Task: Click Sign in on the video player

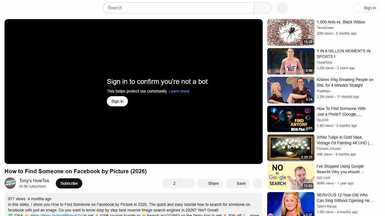Action: 117,101
